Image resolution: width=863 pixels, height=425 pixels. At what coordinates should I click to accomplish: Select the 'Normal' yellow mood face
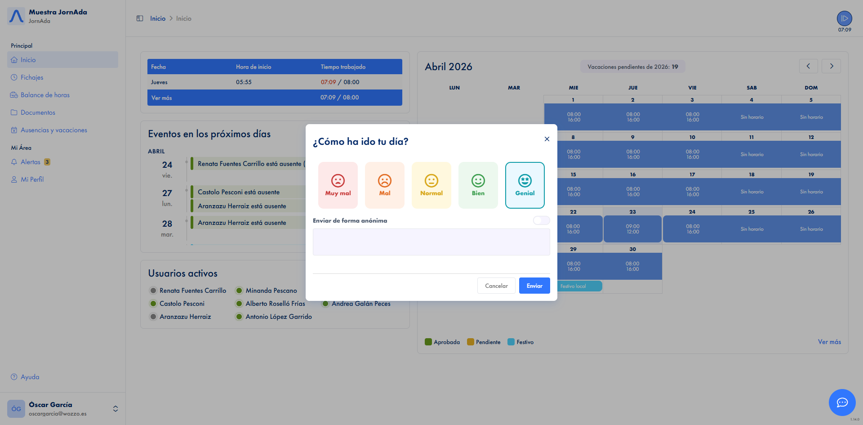431,185
